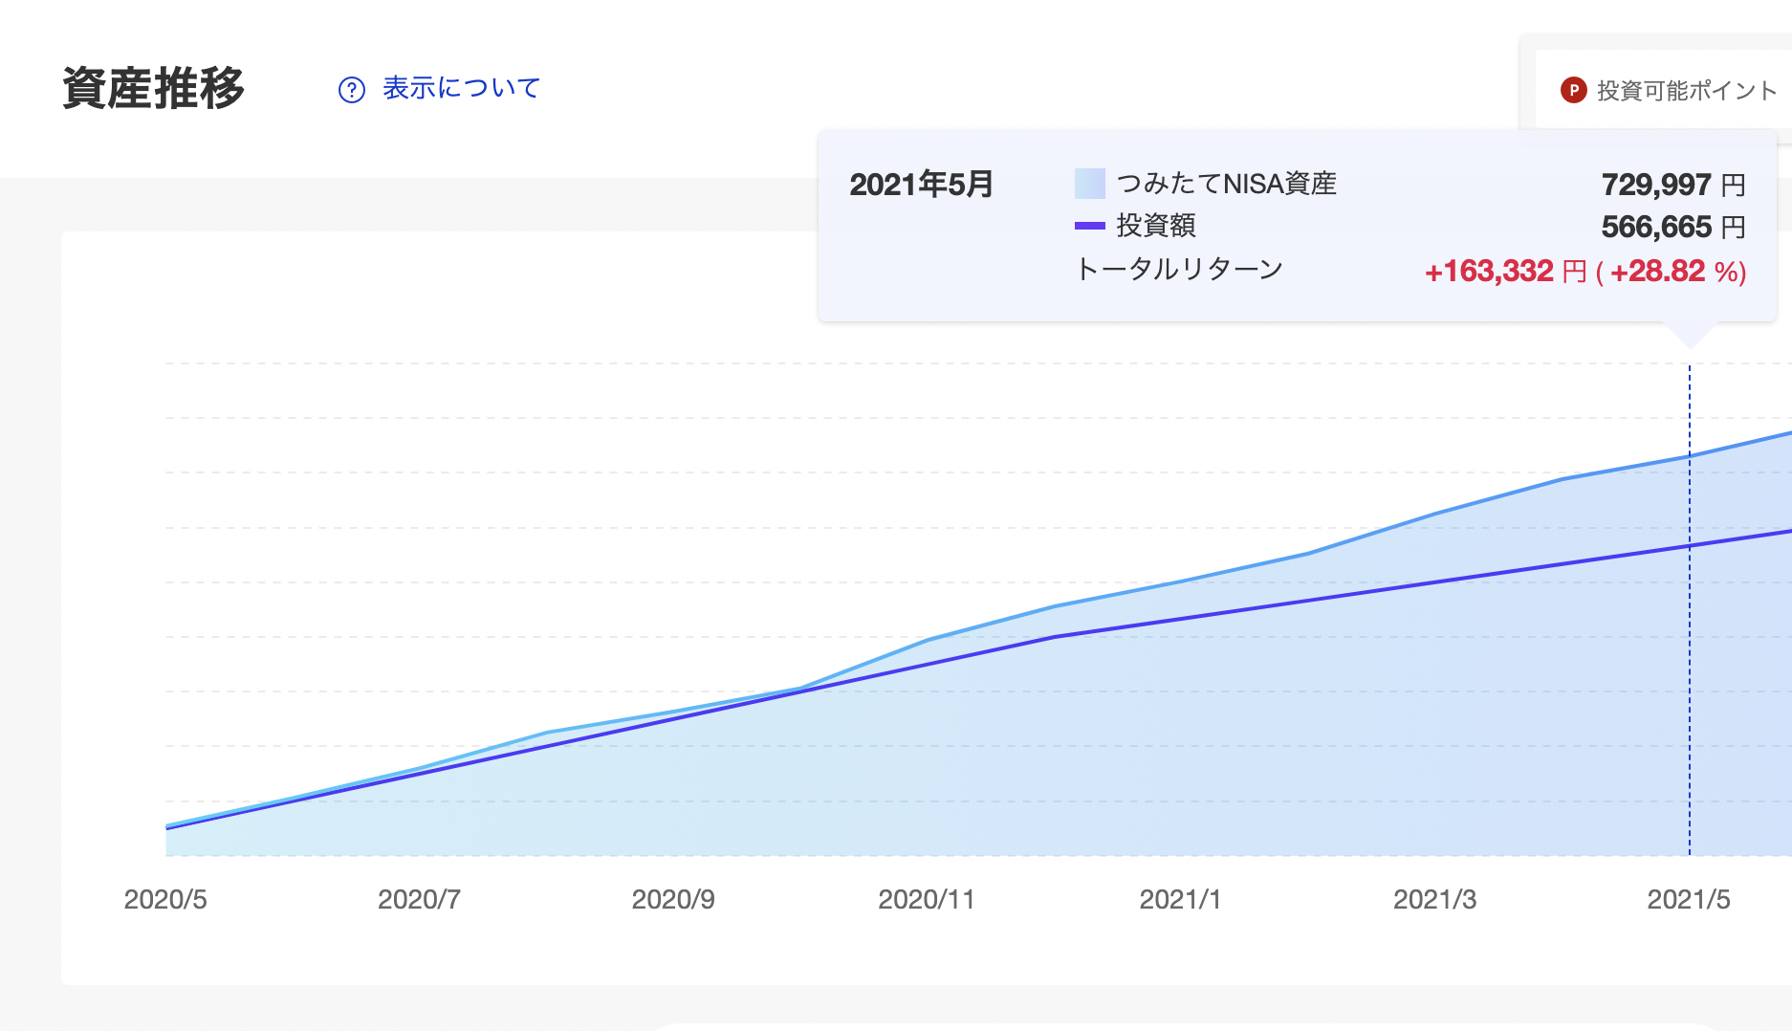The height and width of the screenshot is (1031, 1792).
Task: Select the 2020/11 x-axis label
Action: (x=927, y=899)
